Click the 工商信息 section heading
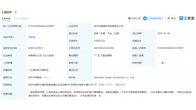The width and height of the screenshot is (196, 110). coord(6,12)
